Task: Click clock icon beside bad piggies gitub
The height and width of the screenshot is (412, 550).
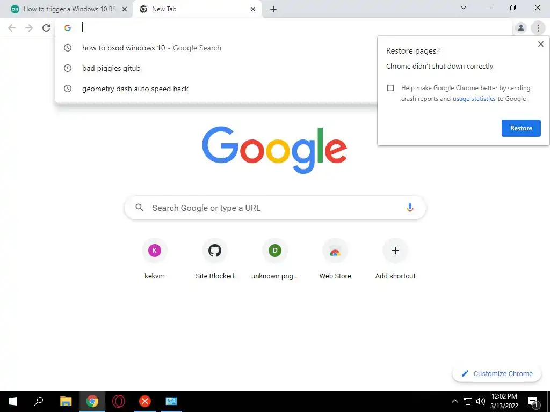Action: pyautogui.click(x=68, y=68)
